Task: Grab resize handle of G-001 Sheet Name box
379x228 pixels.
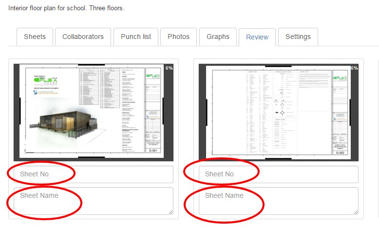Action: (x=171, y=212)
